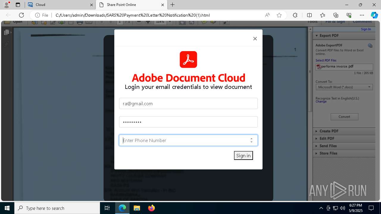Viewport: 381px width, 214px height.
Task: Open Read aloud in address bar
Action: point(267,15)
